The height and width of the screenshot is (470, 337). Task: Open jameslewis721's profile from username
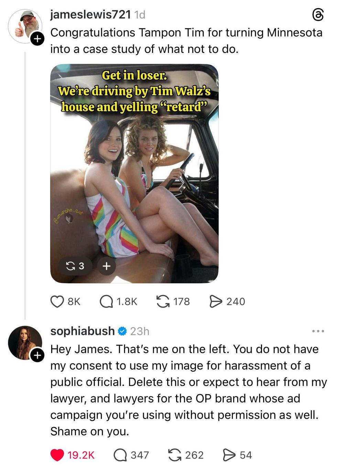[90, 14]
